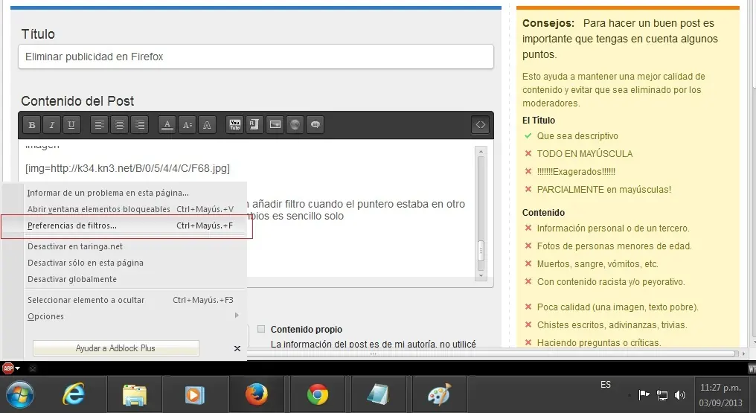The image size is (756, 413).
Task: Open the Notepad taskbar item
Action: point(379,394)
